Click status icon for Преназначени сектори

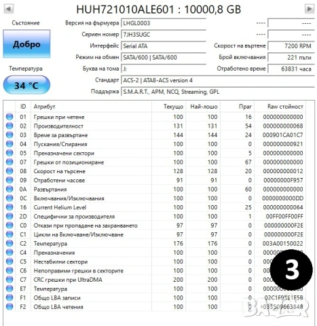(x=10, y=153)
